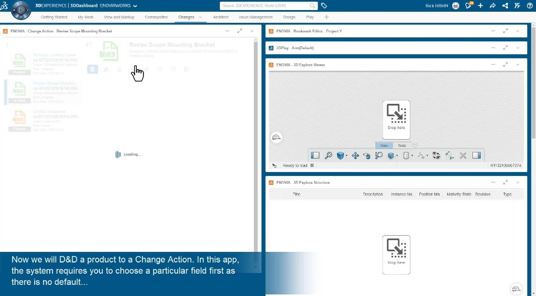Select the Fit All In zoom tool

[x=328, y=155]
